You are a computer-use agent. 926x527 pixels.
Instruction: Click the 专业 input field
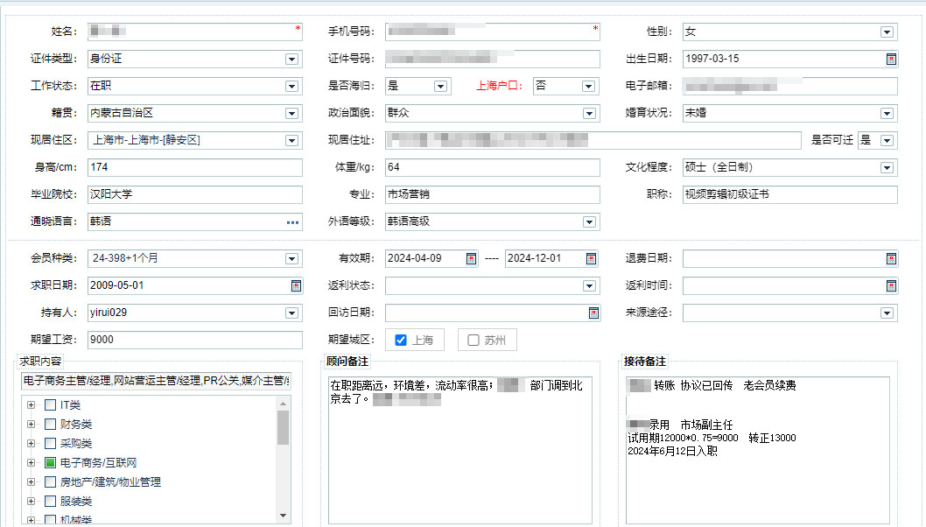(x=493, y=195)
